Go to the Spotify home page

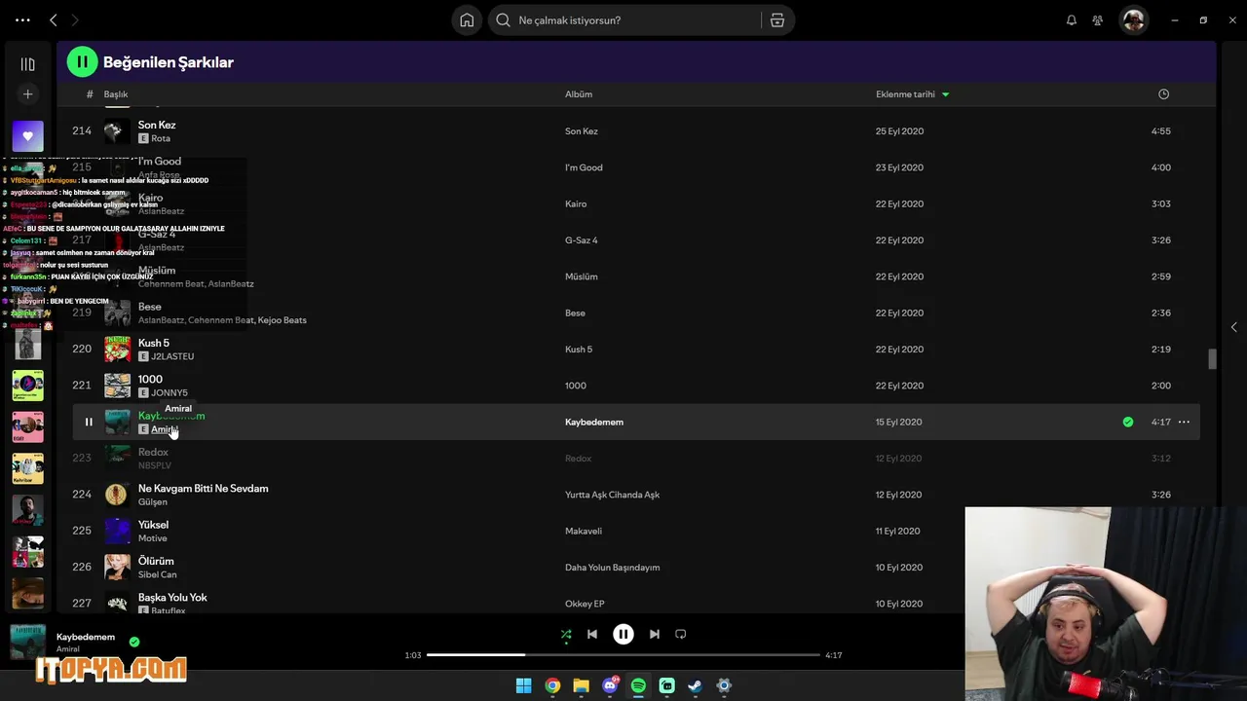468,20
